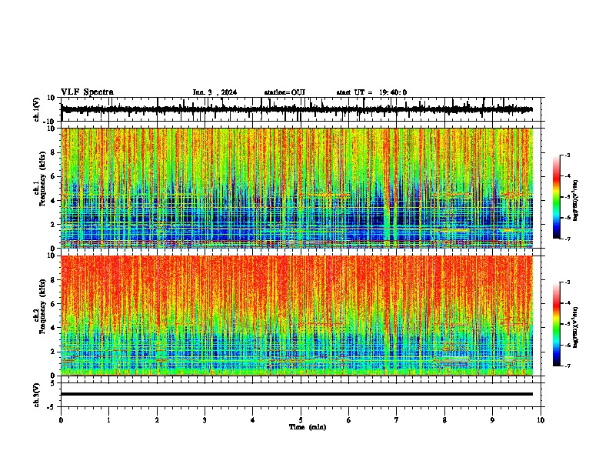Select the date text "Jan. 3 , 2024"
The width and height of the screenshot is (609, 471).
[x=215, y=92]
